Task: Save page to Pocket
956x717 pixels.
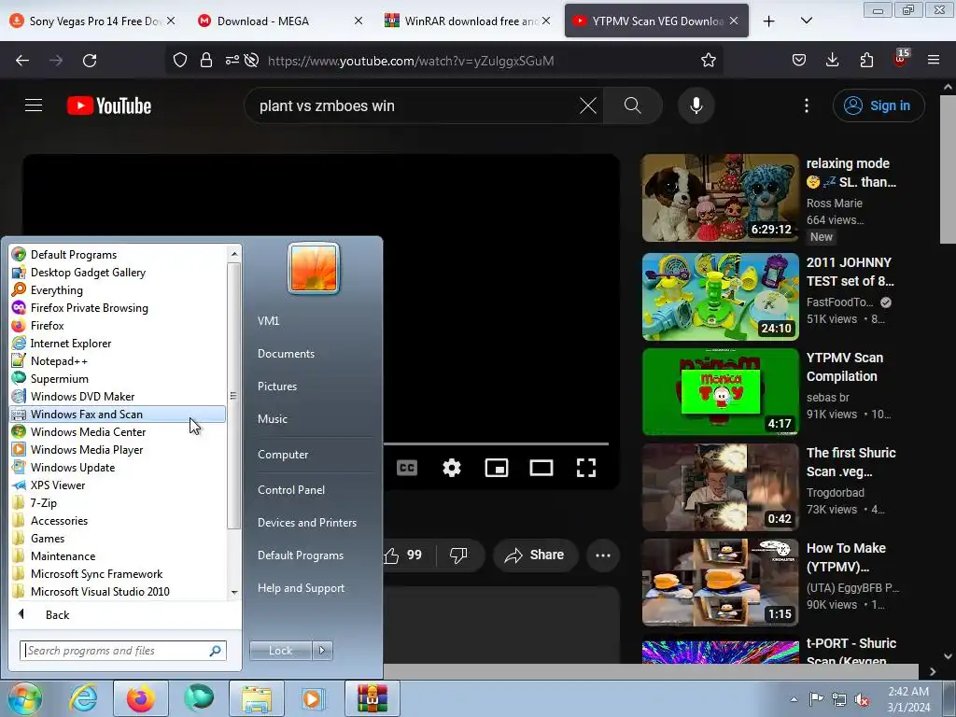Action: 799,60
